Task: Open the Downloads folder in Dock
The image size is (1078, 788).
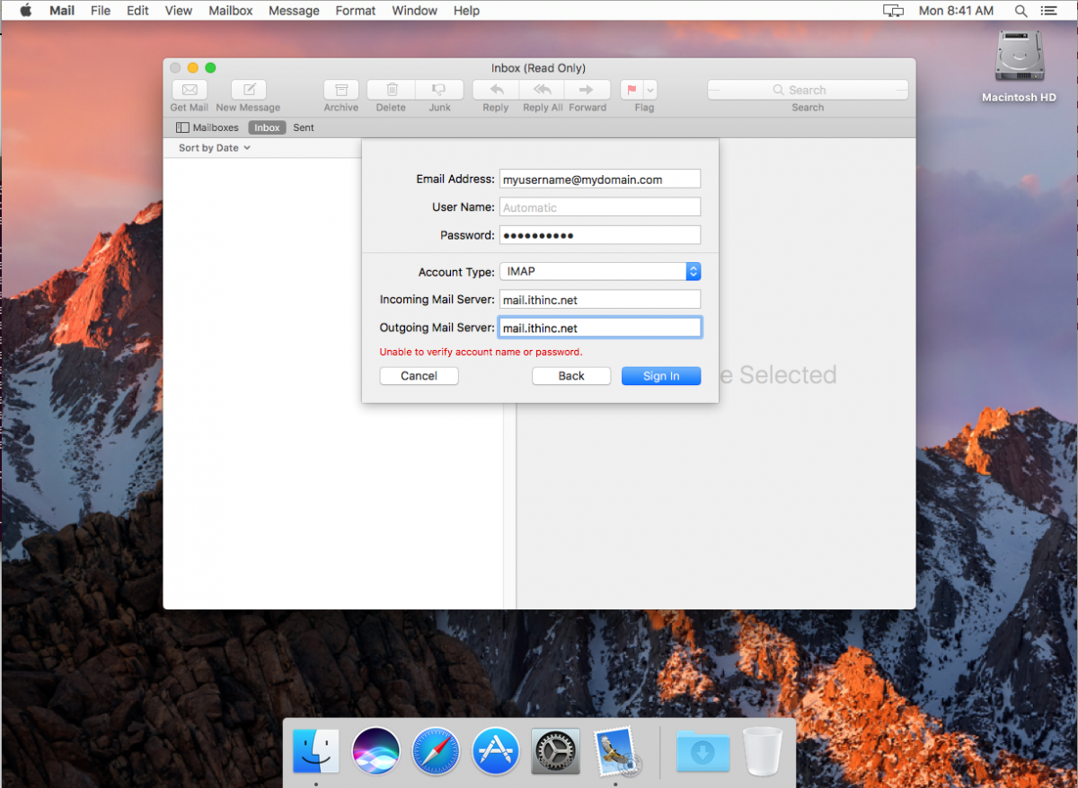Action: click(x=702, y=752)
